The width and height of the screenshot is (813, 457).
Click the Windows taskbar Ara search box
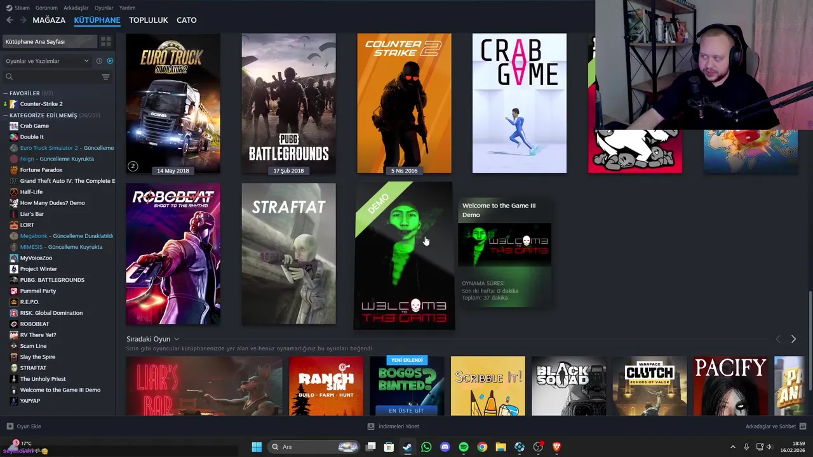315,447
